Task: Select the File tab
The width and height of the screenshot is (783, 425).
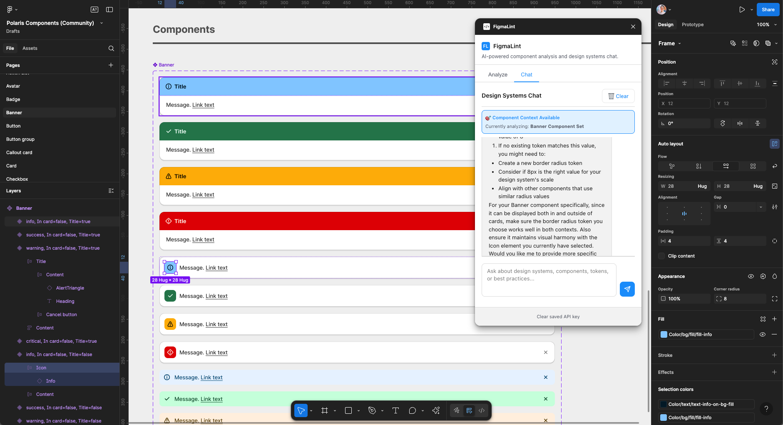Action: [10, 48]
